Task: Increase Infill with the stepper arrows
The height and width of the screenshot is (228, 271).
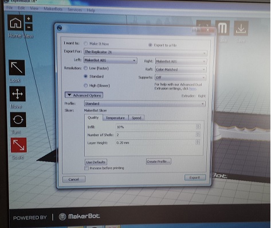Action: 198,126
